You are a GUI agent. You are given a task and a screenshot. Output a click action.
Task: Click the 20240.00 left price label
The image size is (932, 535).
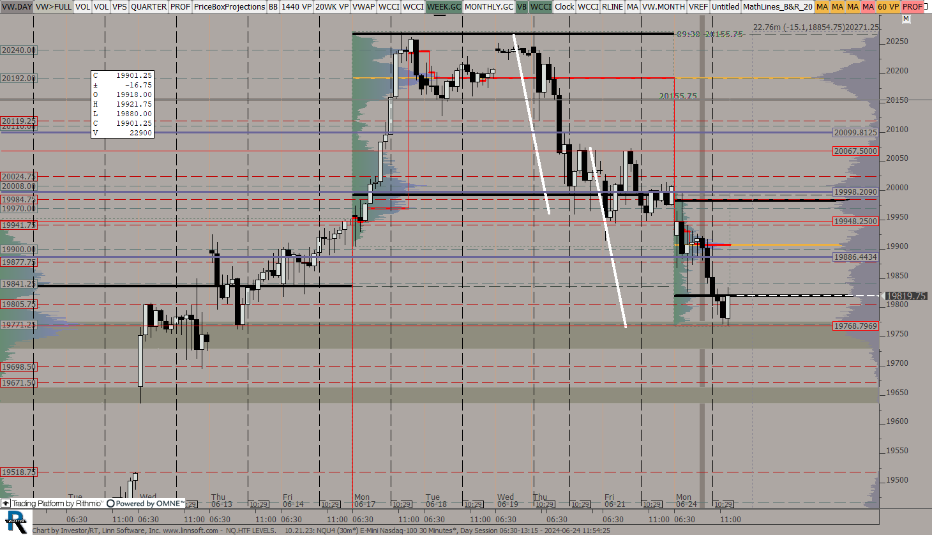click(x=19, y=50)
